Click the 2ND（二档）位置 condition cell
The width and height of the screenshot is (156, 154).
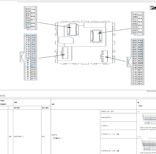click(x=118, y=146)
